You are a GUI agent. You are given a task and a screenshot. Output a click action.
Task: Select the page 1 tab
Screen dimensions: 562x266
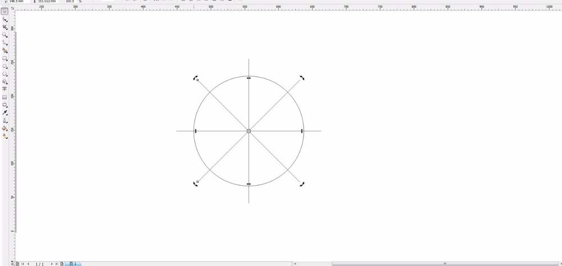pos(73,264)
